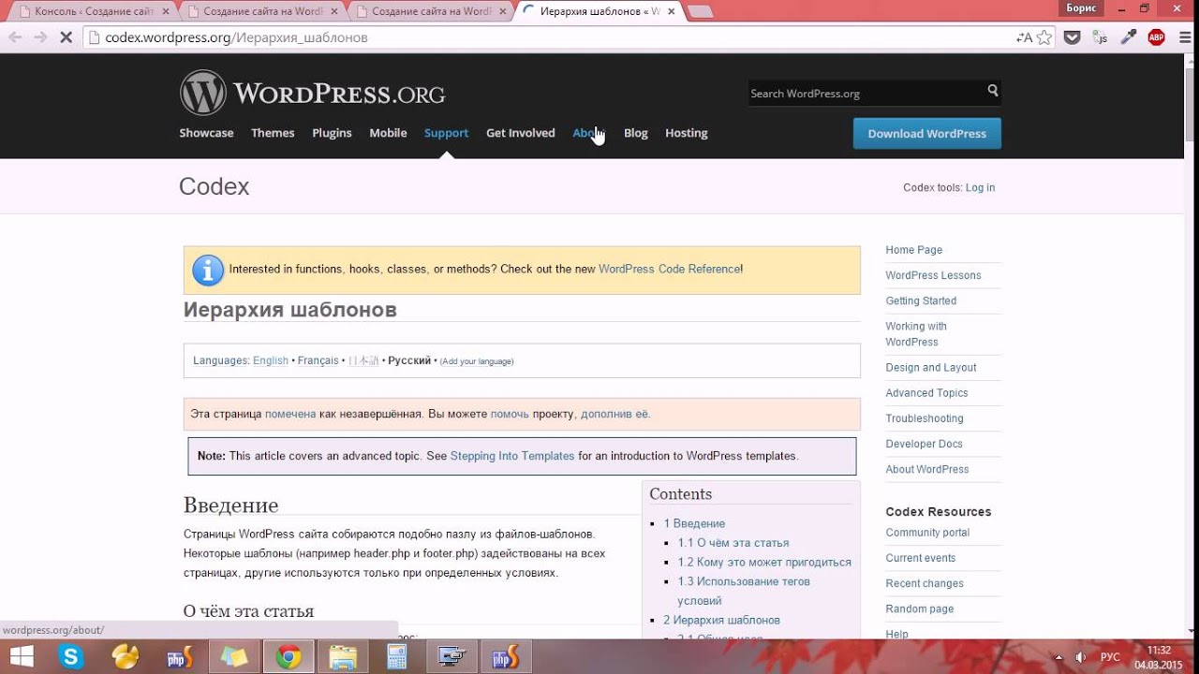
Task: Go forward with the forward arrow
Action: click(x=39, y=37)
